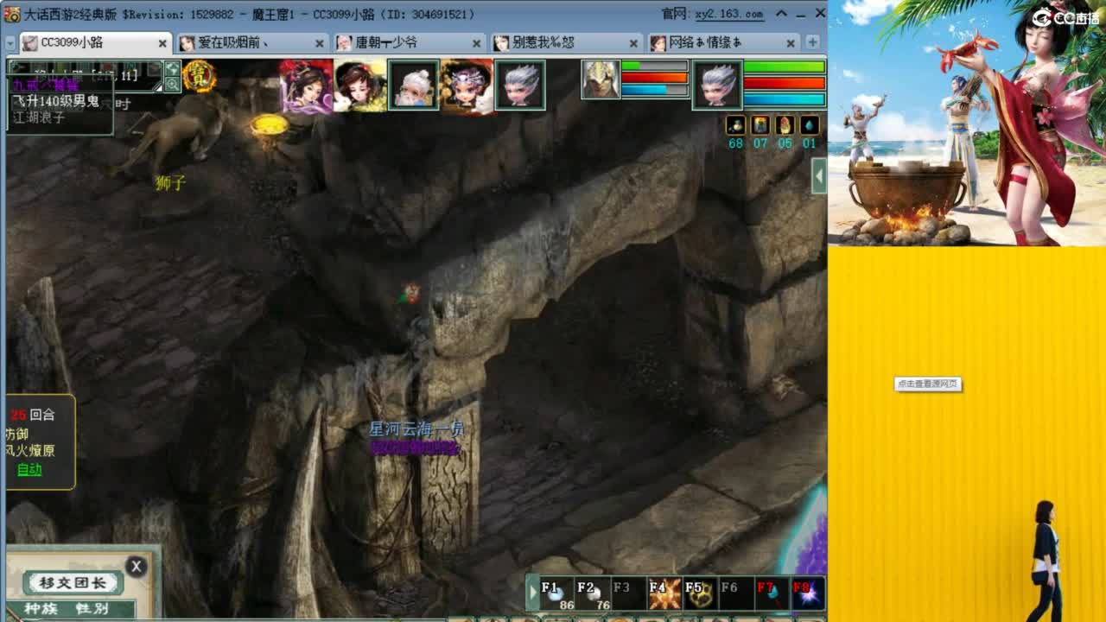Screen dimensions: 1106x622
Task: Open the helmeted pet portrait
Action: pyautogui.click(x=601, y=79)
